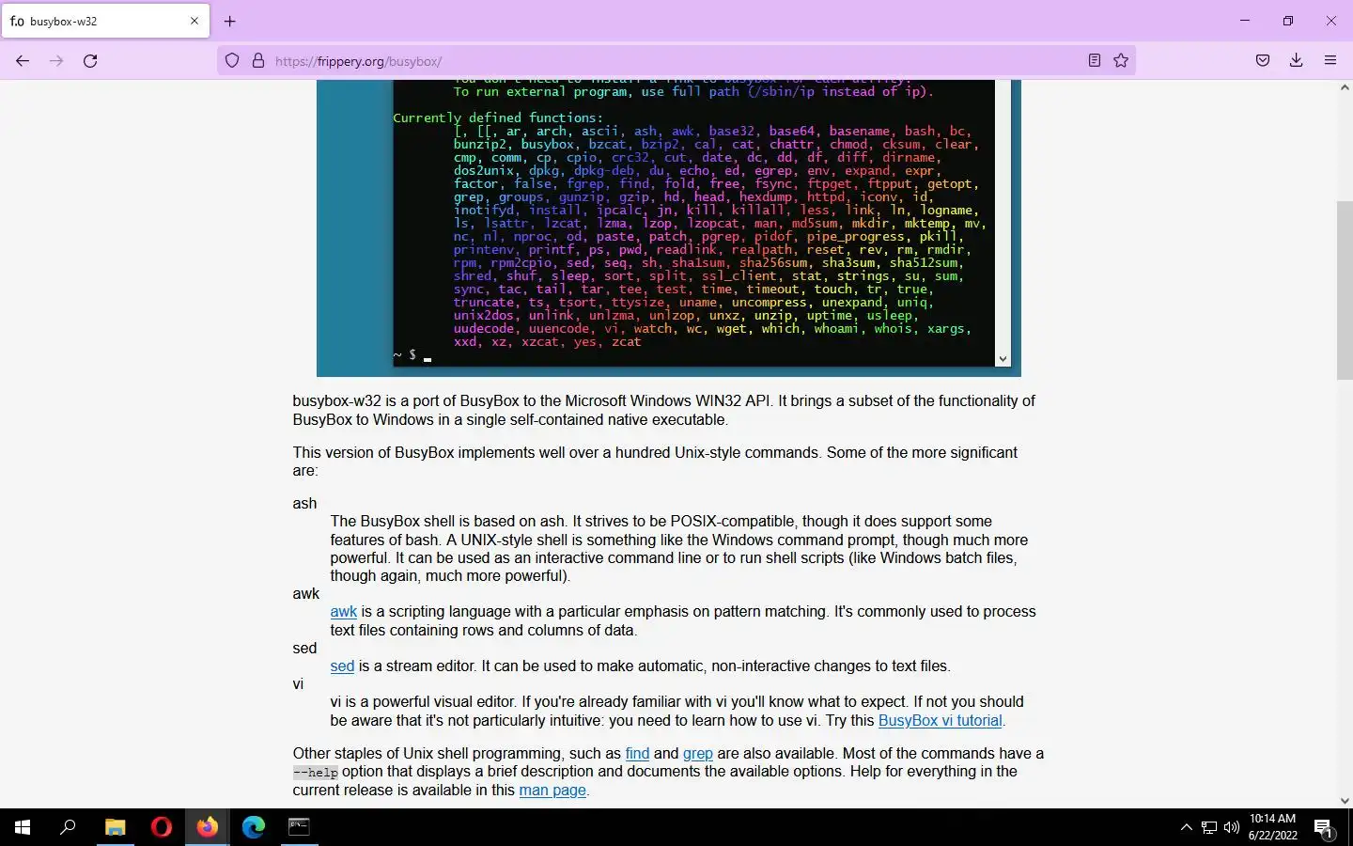
Task: Open network status tray icon
Action: [x=1209, y=827]
